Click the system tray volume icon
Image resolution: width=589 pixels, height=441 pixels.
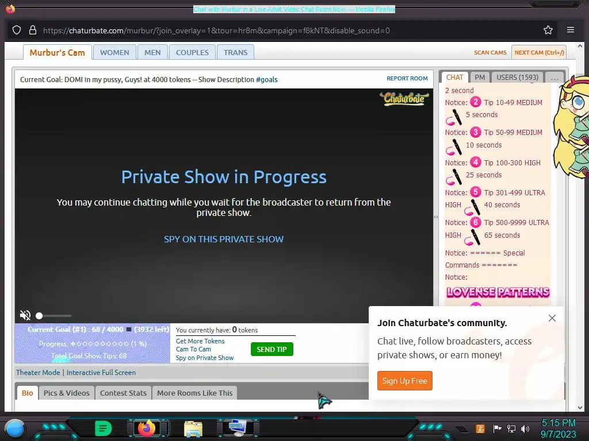click(525, 428)
